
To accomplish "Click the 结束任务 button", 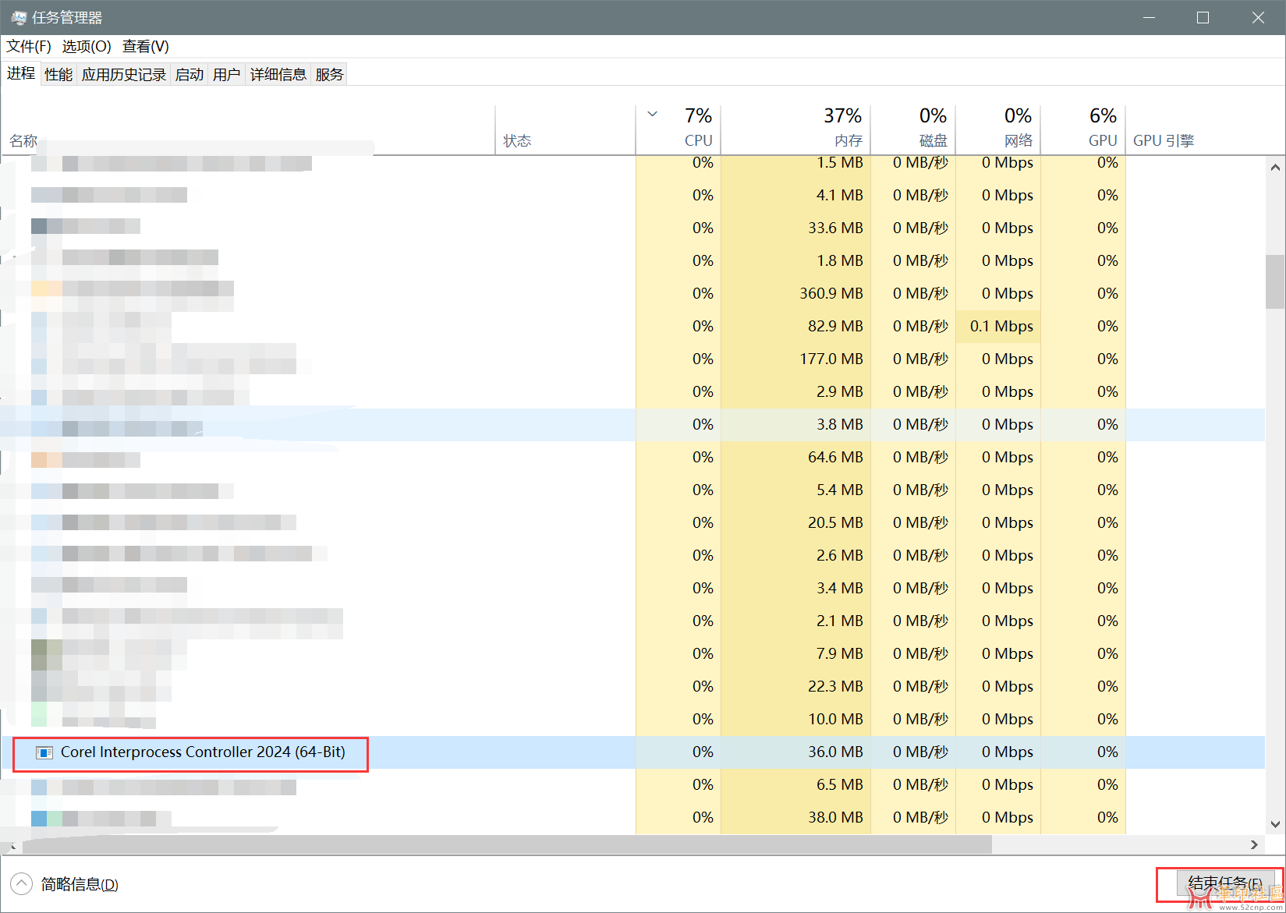I will click(x=1225, y=883).
